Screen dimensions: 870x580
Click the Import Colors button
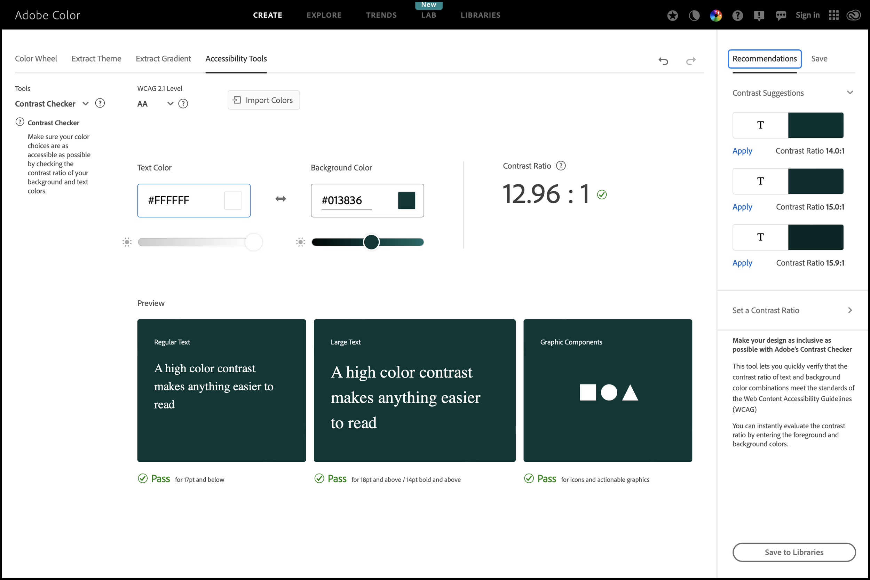(x=263, y=100)
